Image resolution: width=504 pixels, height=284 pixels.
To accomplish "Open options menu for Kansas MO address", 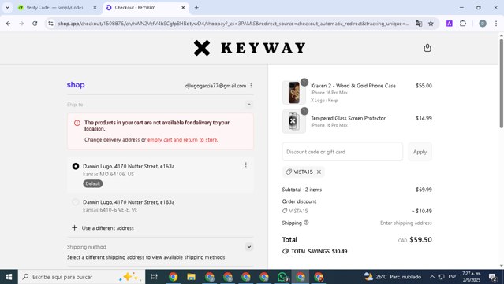I will tap(246, 164).
